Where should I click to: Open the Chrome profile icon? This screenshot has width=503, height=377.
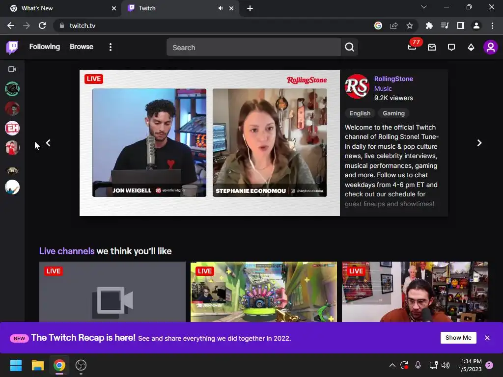[476, 26]
